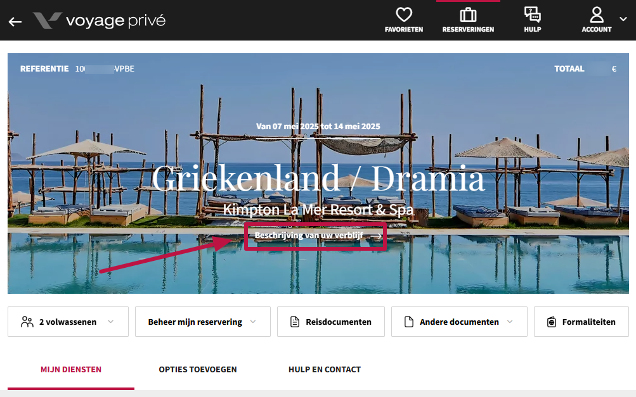Open Favorieten heart icon
Viewport: 636px width, 397px height.
point(403,15)
